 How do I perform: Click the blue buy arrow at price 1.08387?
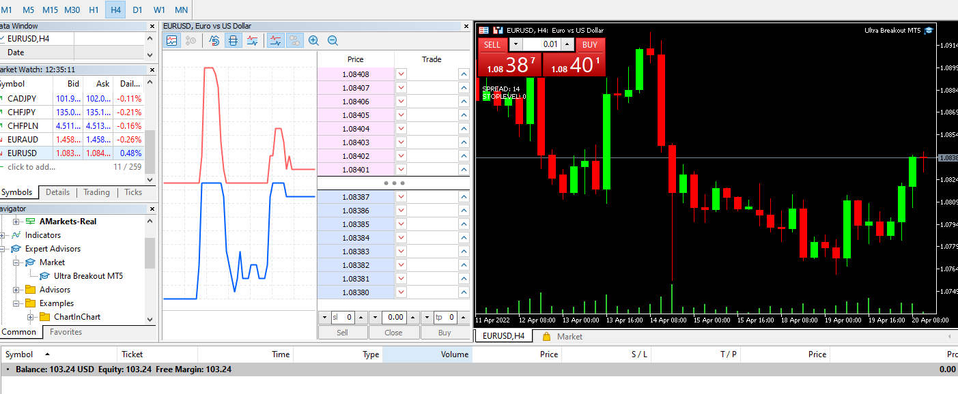(x=464, y=196)
